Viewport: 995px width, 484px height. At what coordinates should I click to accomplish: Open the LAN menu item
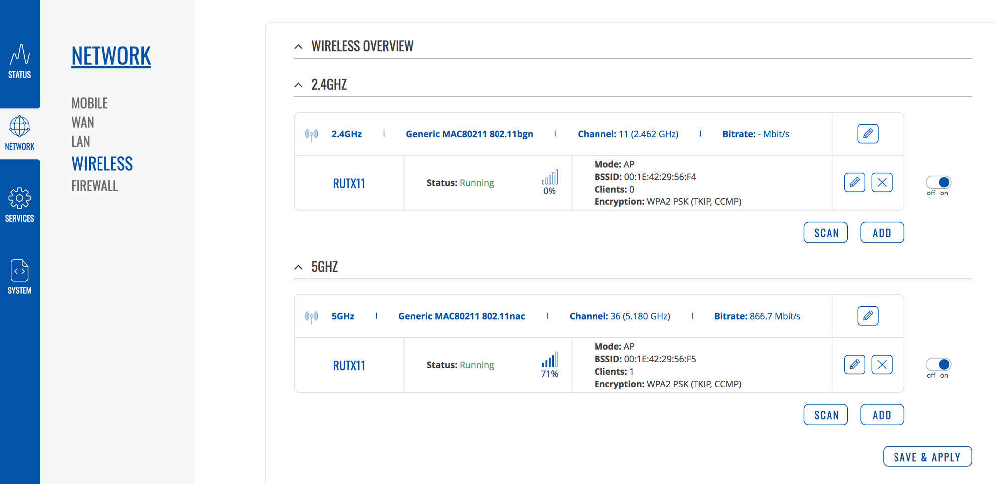[81, 142]
